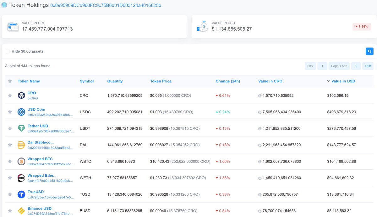Click the blue search magnifying glass icon
The width and height of the screenshot is (377, 217).
click(369, 51)
